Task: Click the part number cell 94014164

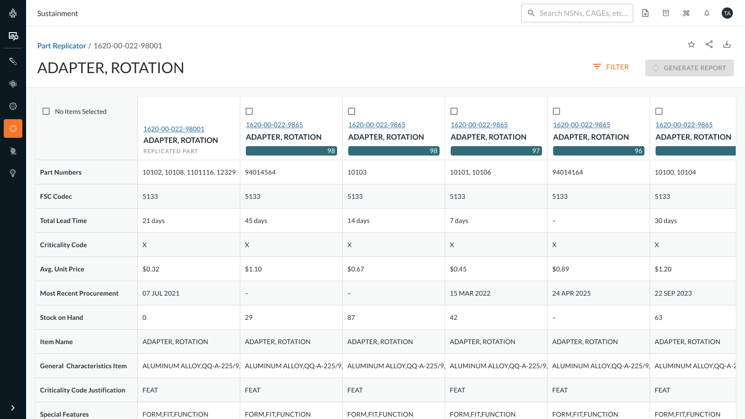Action: click(x=568, y=172)
